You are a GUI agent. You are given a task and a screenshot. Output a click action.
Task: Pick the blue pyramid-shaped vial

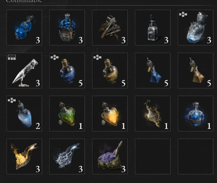[x=153, y=71]
